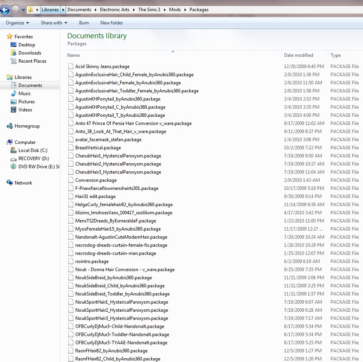Image resolution: width=363 pixels, height=362 pixels.
Task: Click date 6/2/2009 6:19 AM cell
Action: 302,261
